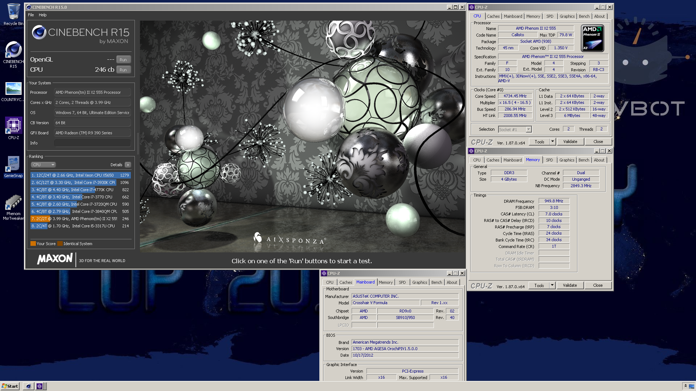Image resolution: width=696 pixels, height=391 pixels.
Task: Open the Windows Start menu
Action: 10,386
